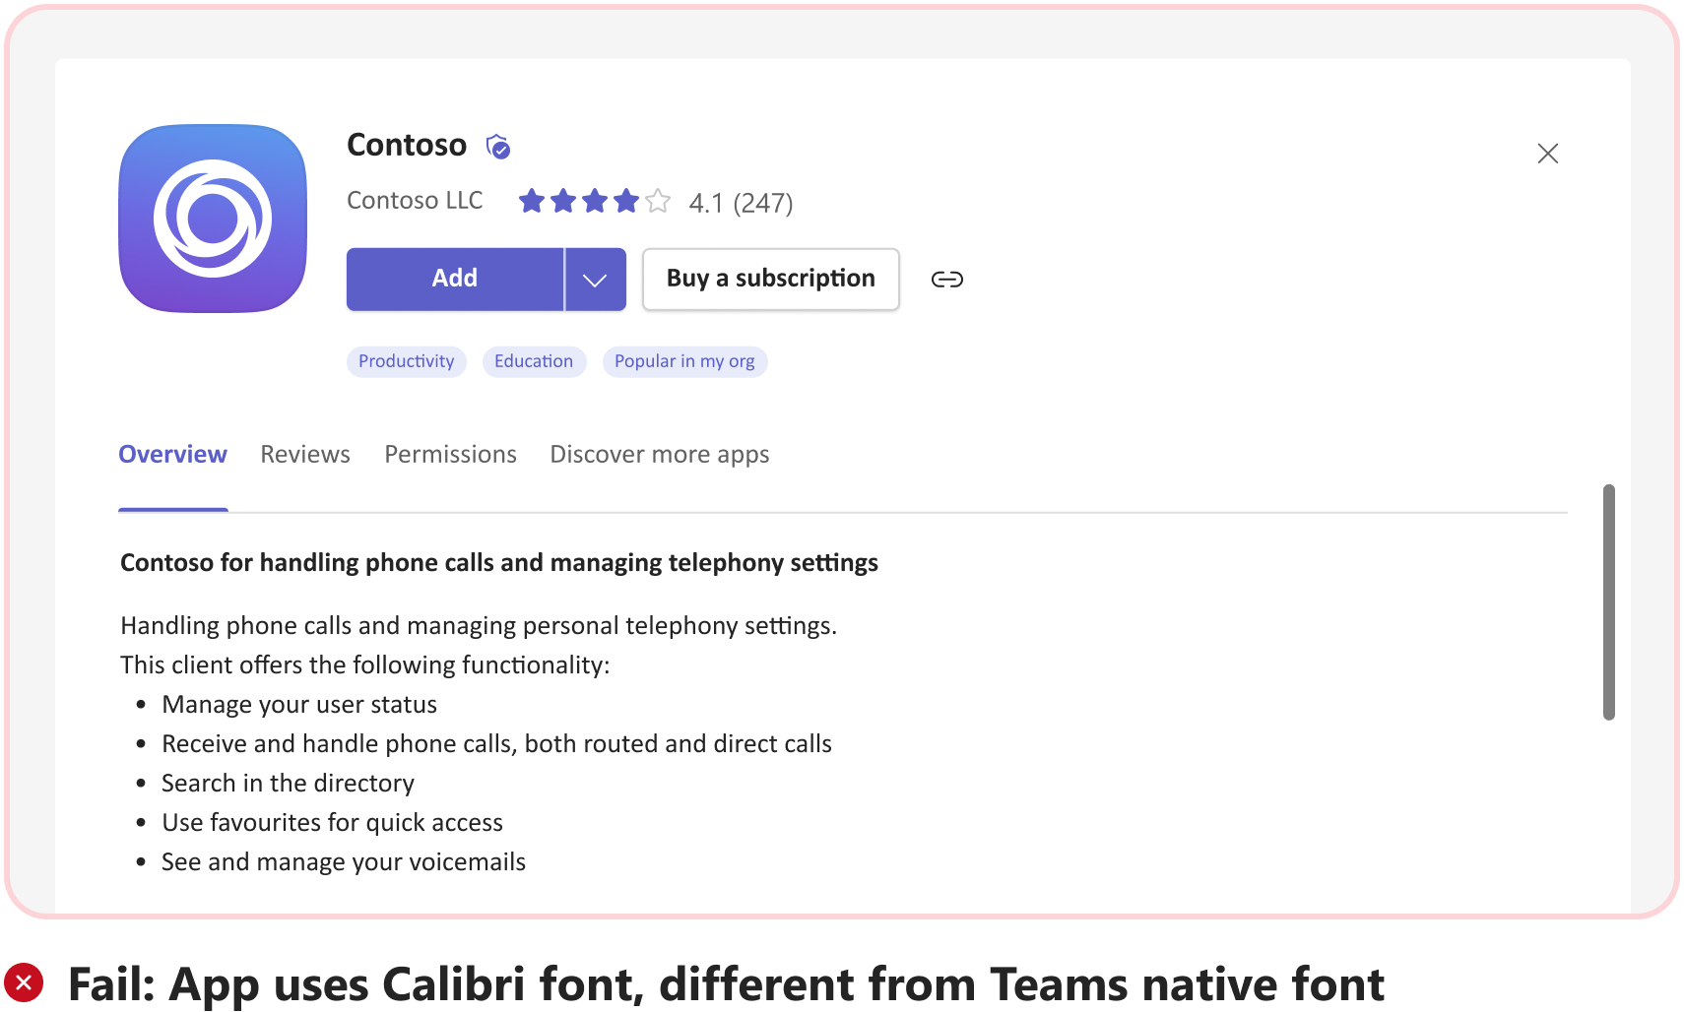Click 'Use favourites for quick access' bullet

pyautogui.click(x=332, y=823)
